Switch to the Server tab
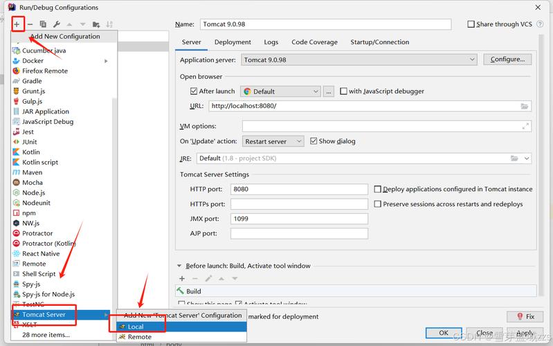 (x=192, y=42)
